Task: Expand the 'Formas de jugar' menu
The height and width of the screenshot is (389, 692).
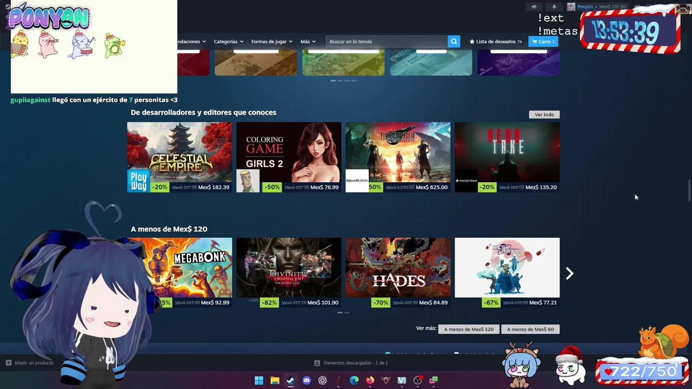Action: (x=271, y=42)
